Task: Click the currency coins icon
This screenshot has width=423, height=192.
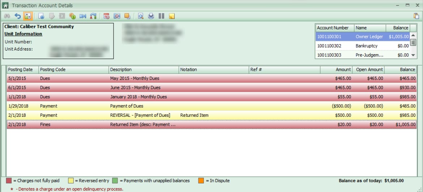Action: (x=72, y=16)
